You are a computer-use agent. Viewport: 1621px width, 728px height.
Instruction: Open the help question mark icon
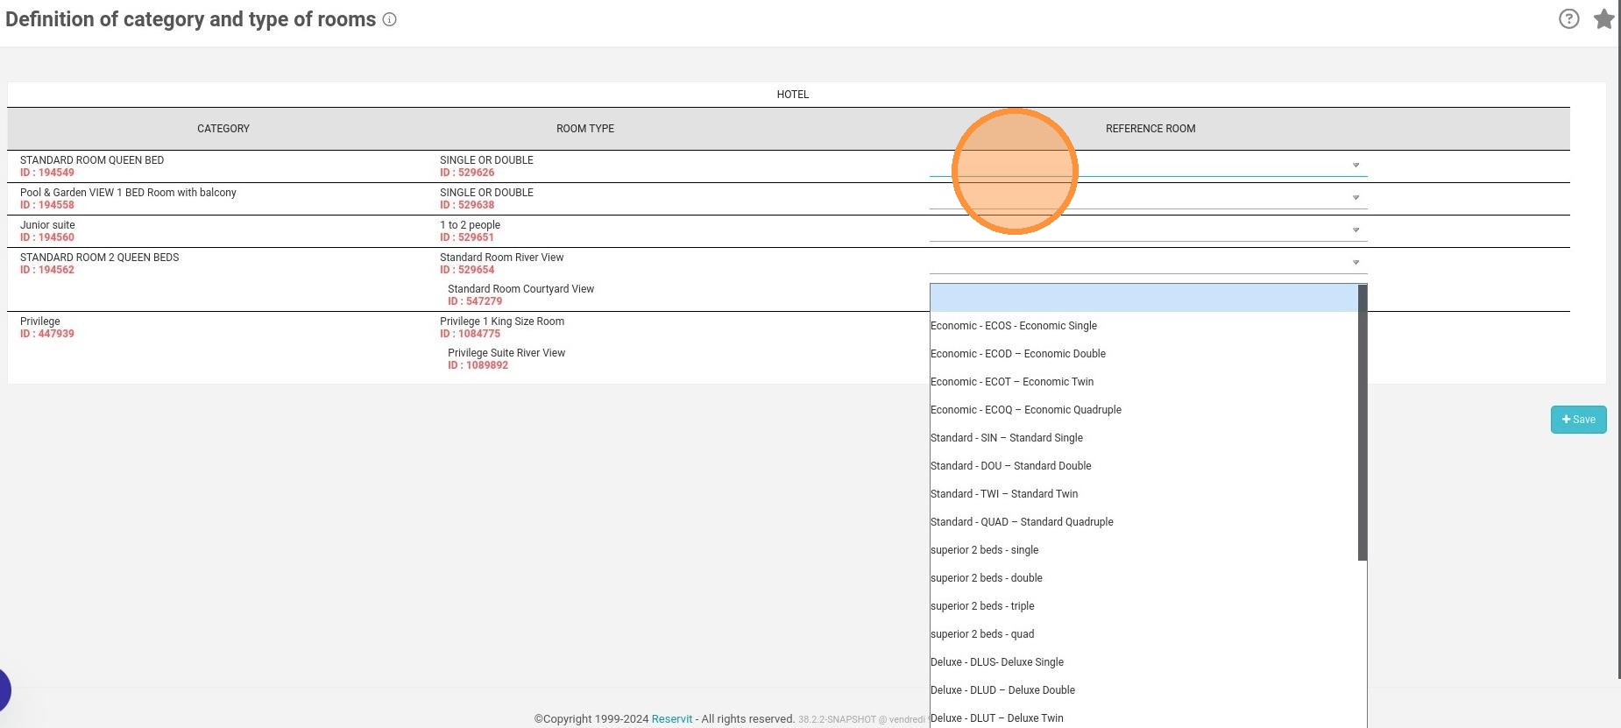click(x=1568, y=18)
